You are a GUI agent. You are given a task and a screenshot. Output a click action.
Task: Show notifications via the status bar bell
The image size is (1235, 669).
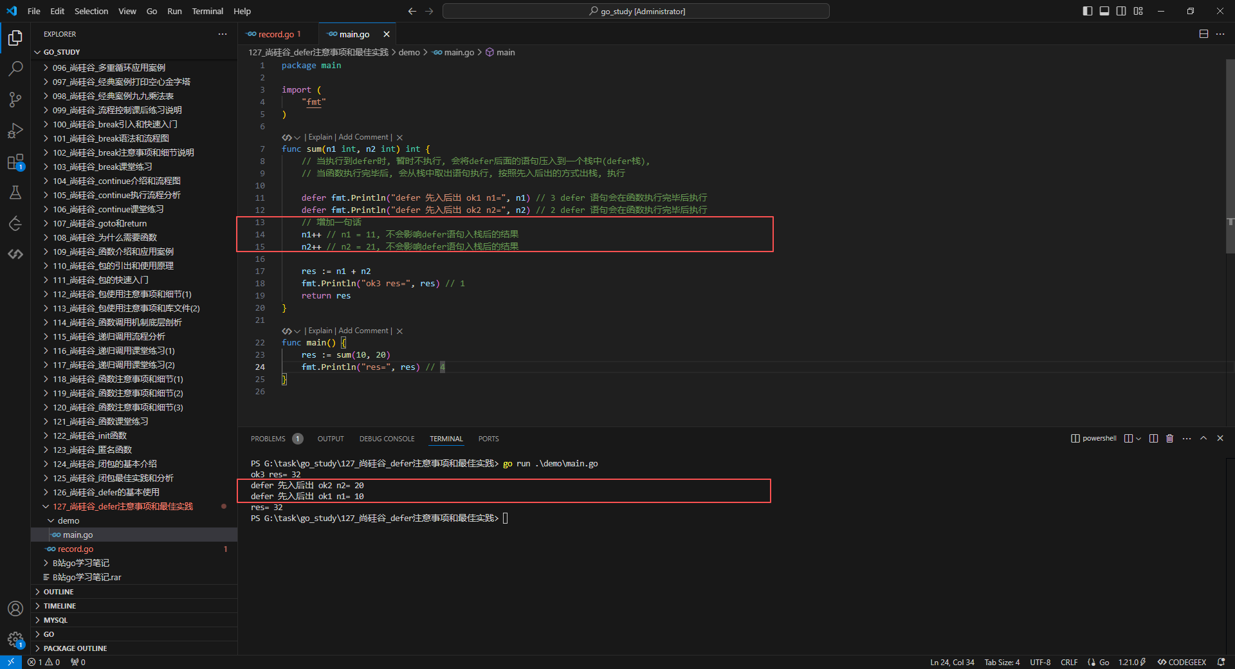pyautogui.click(x=1221, y=662)
